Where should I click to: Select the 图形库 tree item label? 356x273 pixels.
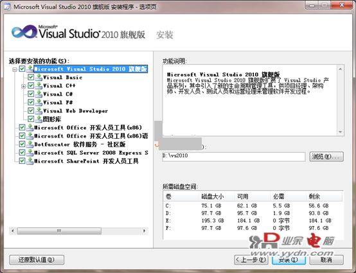(52, 119)
